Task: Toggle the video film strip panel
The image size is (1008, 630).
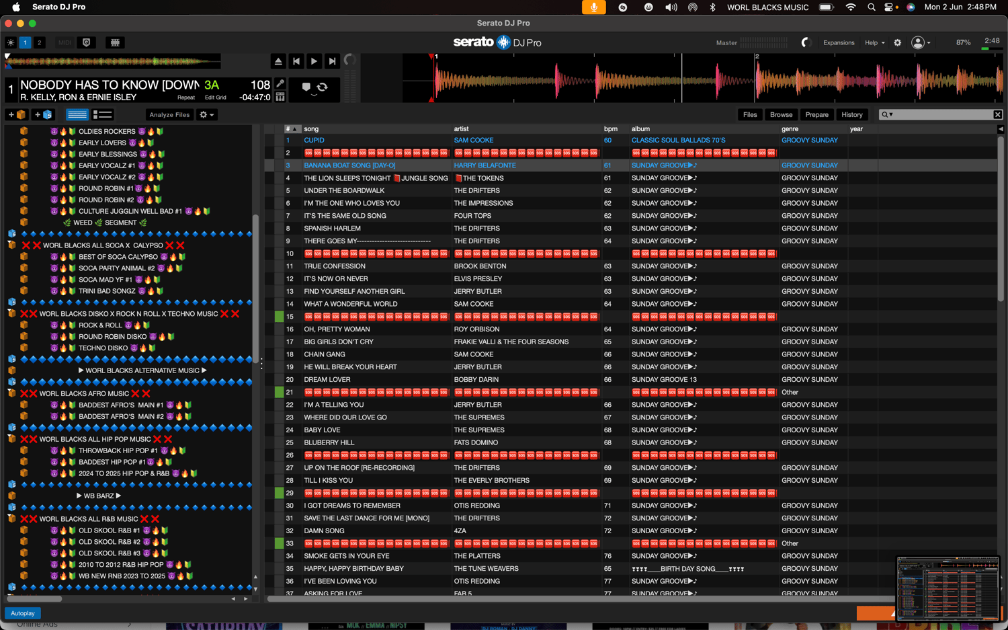Action: [x=115, y=42]
